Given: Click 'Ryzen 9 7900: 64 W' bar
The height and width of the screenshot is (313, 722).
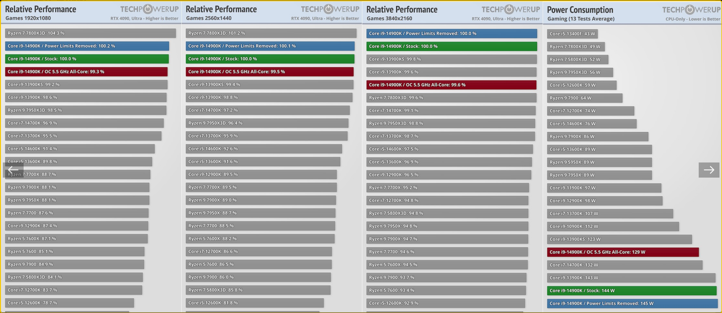Looking at the screenshot, I should [x=585, y=98].
